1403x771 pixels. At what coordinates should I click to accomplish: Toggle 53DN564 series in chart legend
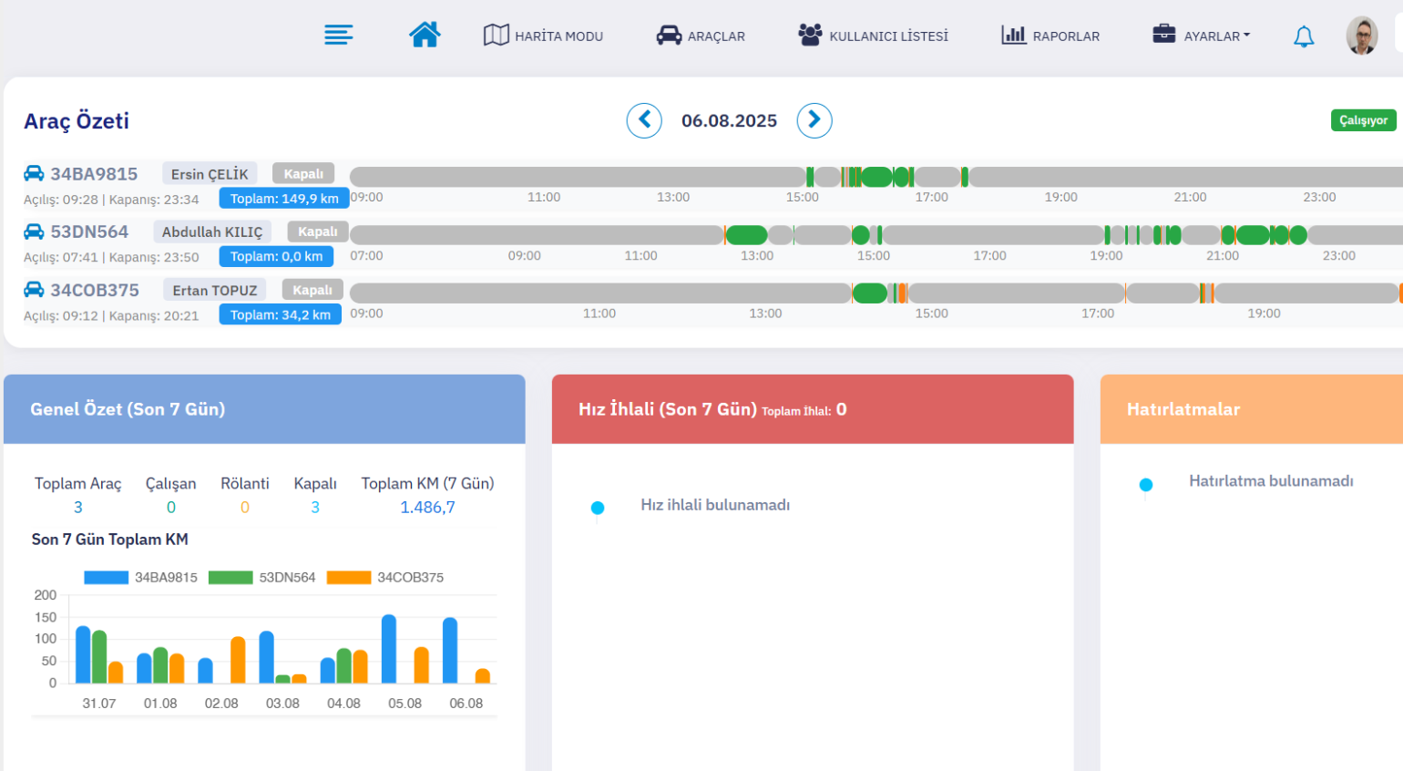(262, 577)
